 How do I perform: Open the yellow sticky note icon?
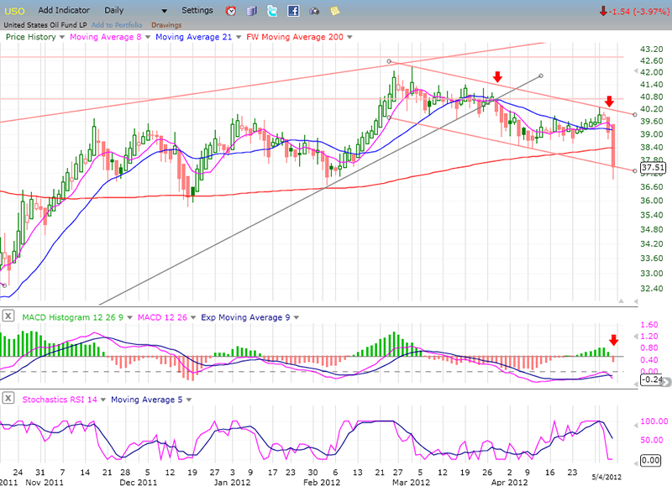click(x=335, y=11)
